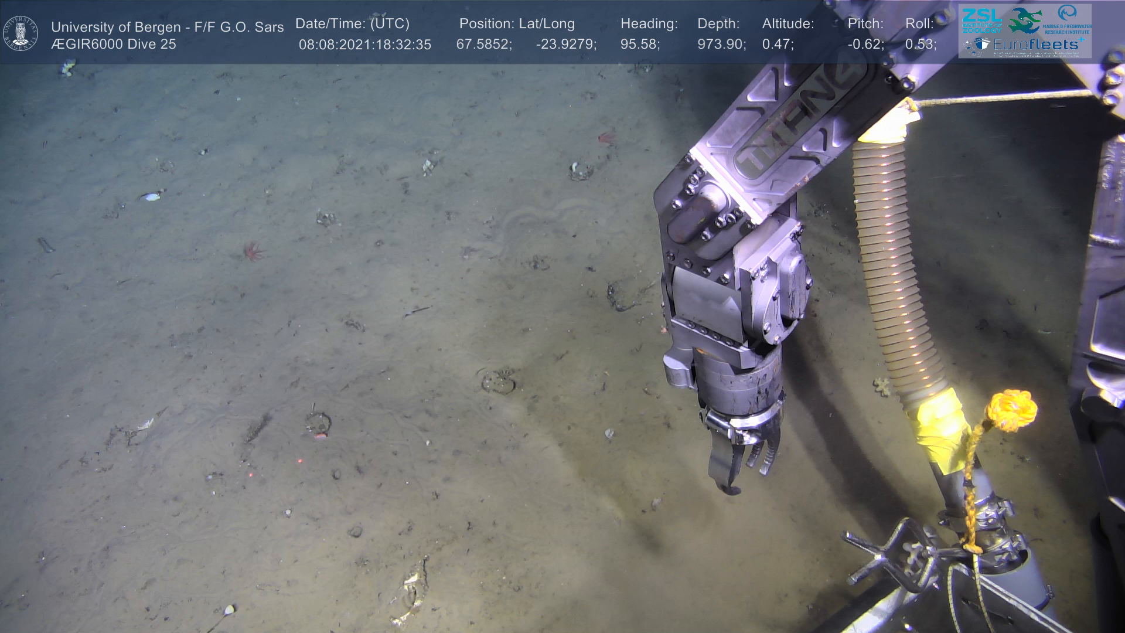This screenshot has width=1125, height=633.
Task: Click the University of Bergen seal logo
Action: click(x=21, y=33)
